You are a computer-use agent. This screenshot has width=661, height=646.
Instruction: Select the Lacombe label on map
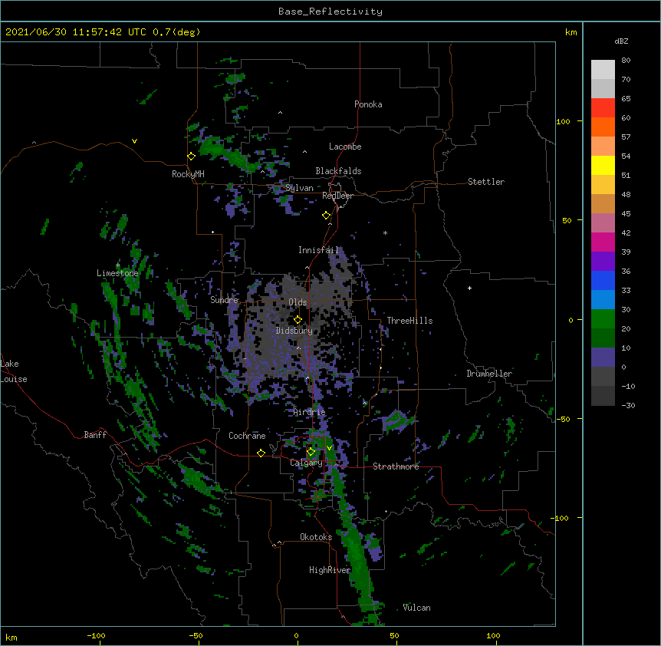click(345, 147)
